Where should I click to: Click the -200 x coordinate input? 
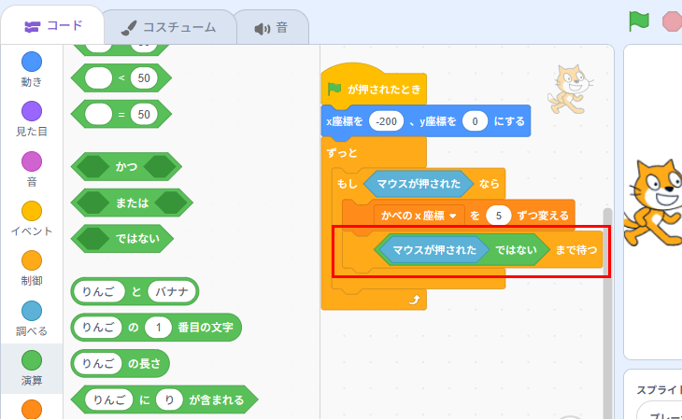pyautogui.click(x=386, y=121)
